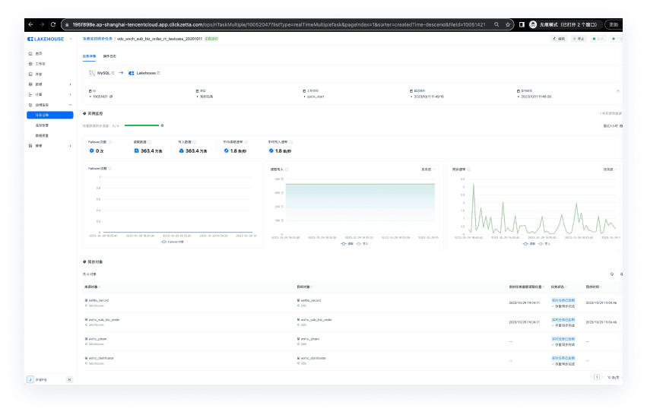Screen dimensions: 647x415
Task: Select 监控告警 in the sidebar submenu
Action: 43,125
